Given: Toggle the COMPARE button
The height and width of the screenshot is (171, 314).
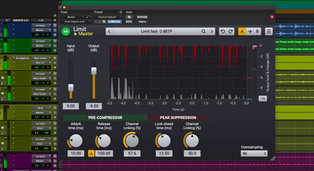Looking at the screenshot, I should coord(114,22).
